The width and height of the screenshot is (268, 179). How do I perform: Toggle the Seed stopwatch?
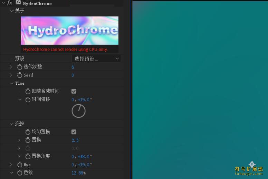click(x=20, y=75)
